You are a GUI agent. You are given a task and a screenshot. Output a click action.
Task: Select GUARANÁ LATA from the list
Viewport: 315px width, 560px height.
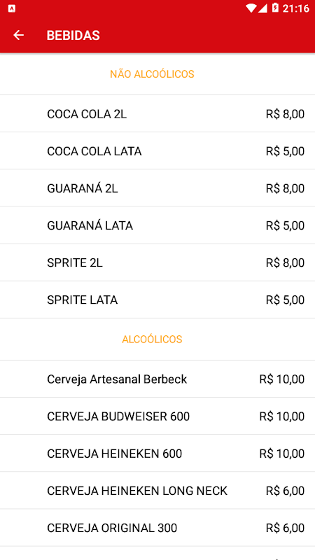point(157,225)
